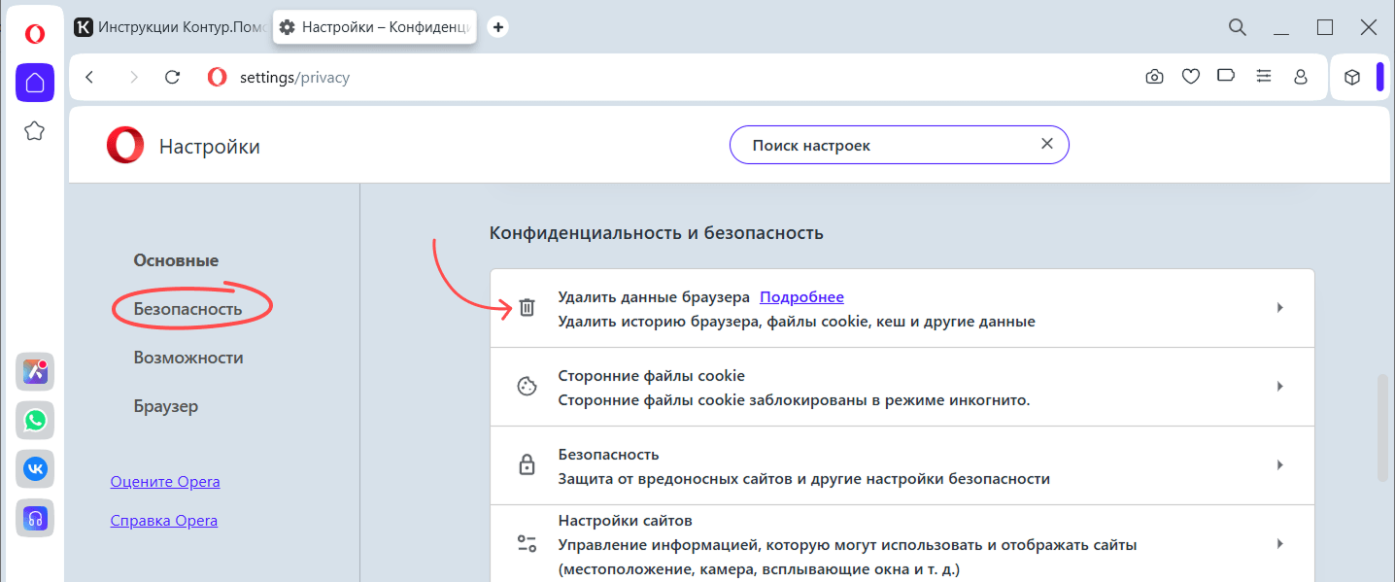Open the Pinboards tag-shaped toolbar icon
The image size is (1395, 582).
[1226, 76]
